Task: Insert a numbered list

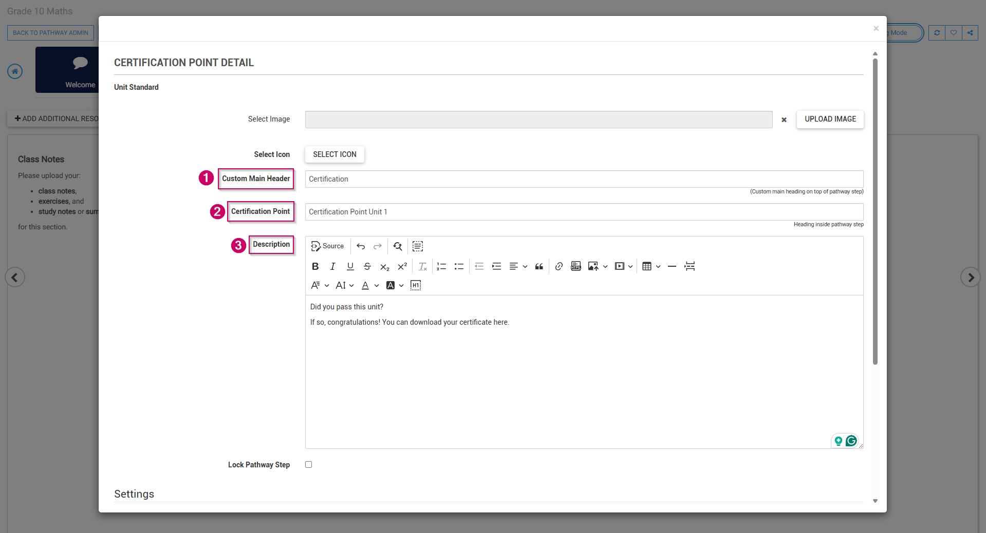Action: (x=441, y=266)
